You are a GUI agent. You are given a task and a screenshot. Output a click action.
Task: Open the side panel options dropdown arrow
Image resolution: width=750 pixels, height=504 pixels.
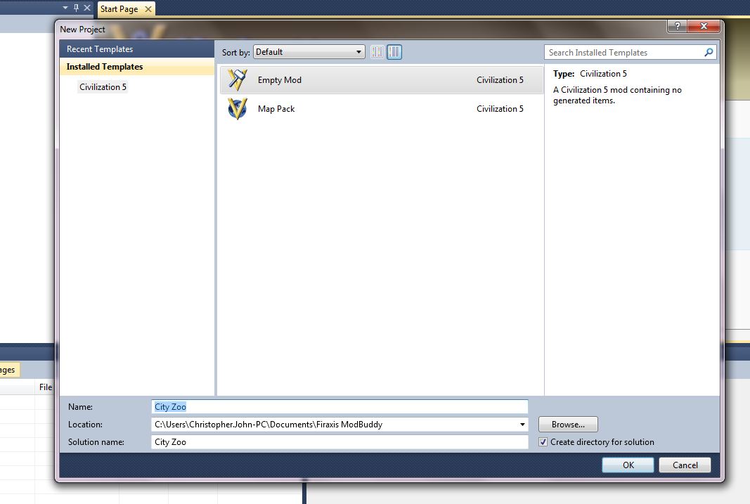[65, 8]
